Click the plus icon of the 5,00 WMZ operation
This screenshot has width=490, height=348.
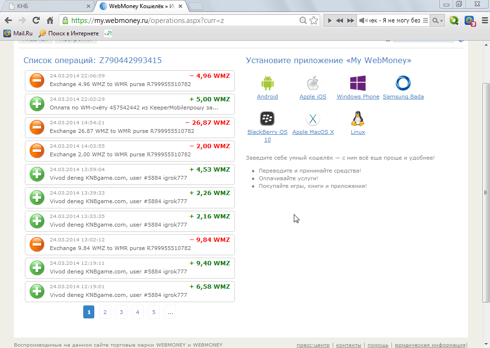[x=37, y=104]
